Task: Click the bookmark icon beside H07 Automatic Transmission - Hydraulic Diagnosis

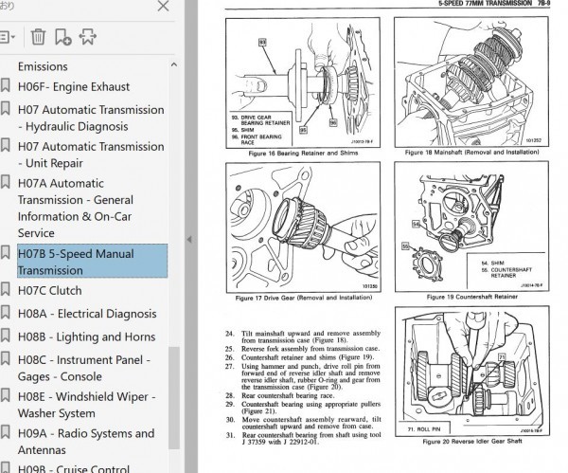Action: tap(5, 109)
